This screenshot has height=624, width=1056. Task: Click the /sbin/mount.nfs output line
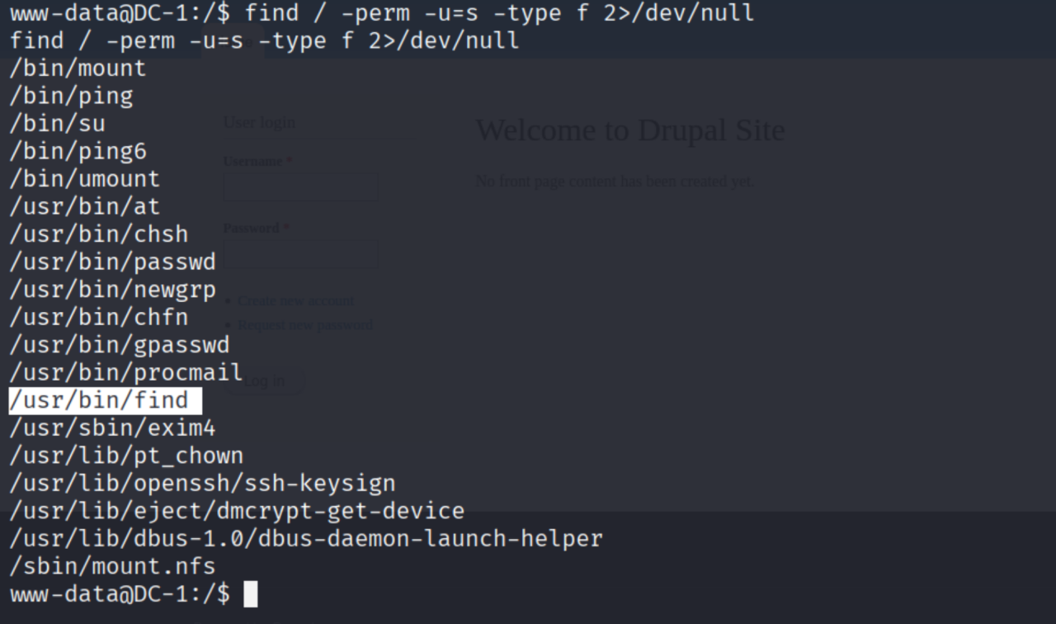(112, 567)
